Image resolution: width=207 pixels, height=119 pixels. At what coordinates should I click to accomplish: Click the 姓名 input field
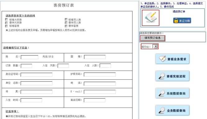coord(30,57)
